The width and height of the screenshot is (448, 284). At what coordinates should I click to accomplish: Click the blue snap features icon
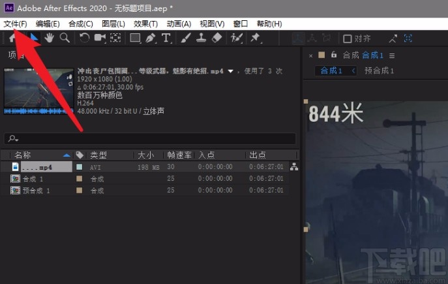click(x=408, y=38)
